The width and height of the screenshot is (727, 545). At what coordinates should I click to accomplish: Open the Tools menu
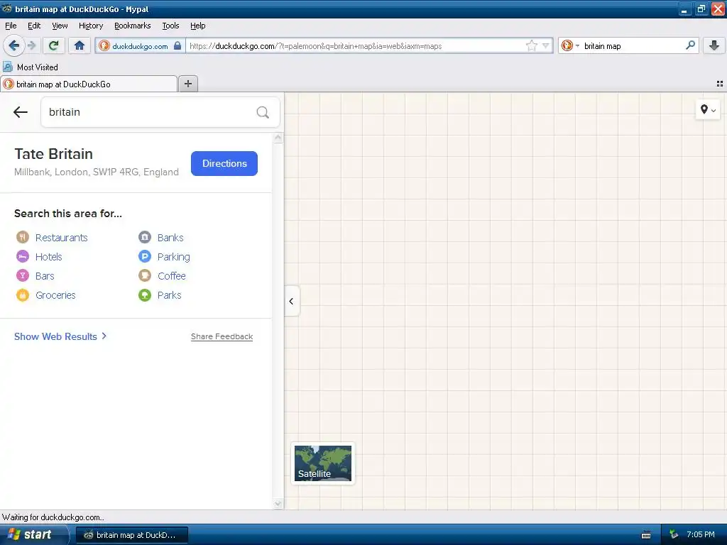pos(170,26)
